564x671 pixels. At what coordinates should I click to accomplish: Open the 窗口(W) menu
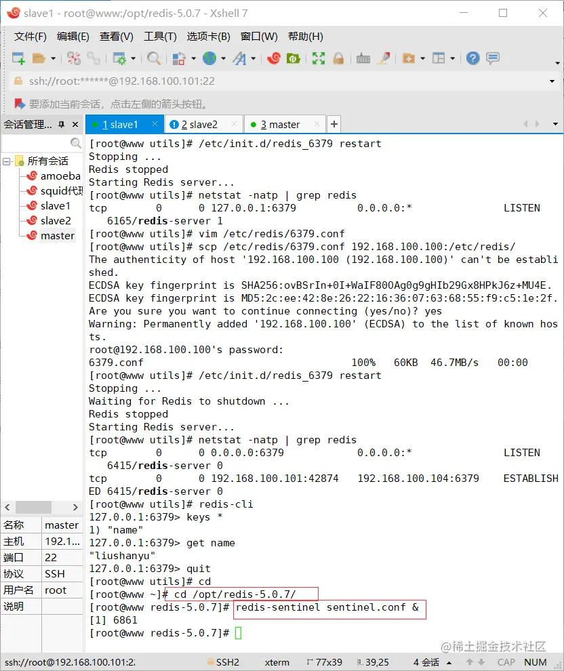pos(259,37)
